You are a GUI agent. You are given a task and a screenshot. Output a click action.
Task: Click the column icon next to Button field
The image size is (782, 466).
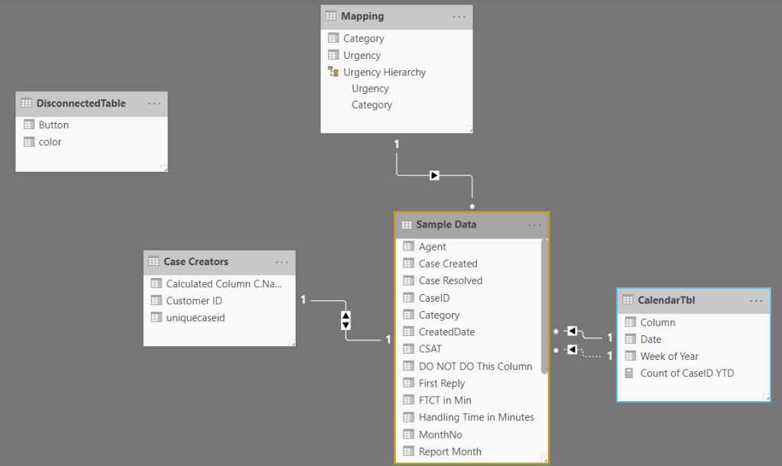(x=28, y=125)
